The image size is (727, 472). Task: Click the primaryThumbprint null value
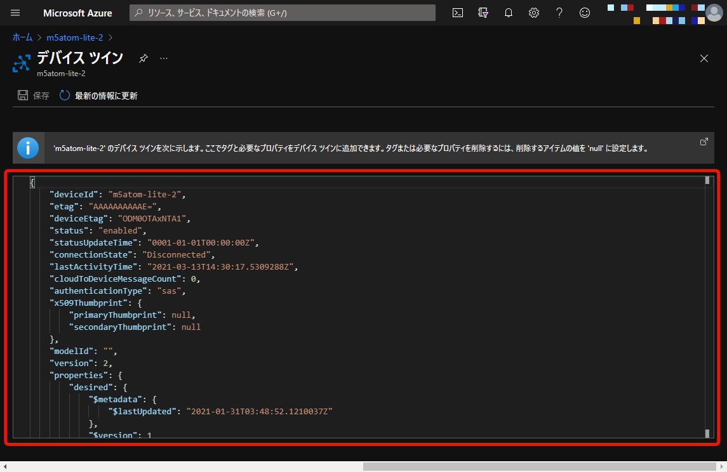coord(182,315)
